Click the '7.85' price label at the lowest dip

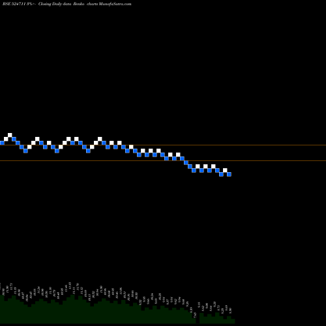coord(195,315)
